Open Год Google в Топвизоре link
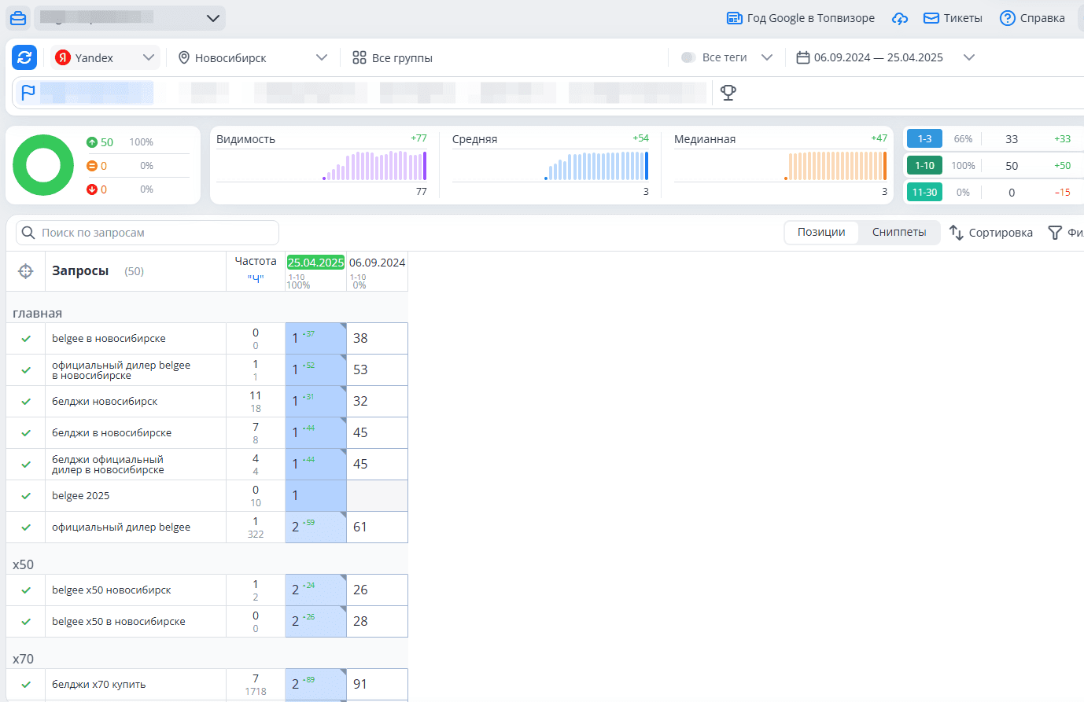The height and width of the screenshot is (702, 1084). coord(801,18)
